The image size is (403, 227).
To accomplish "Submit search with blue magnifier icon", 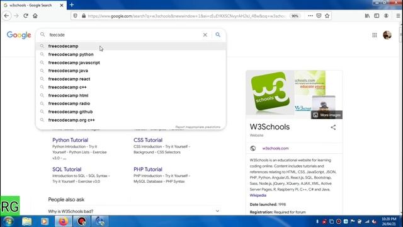I will (218, 35).
